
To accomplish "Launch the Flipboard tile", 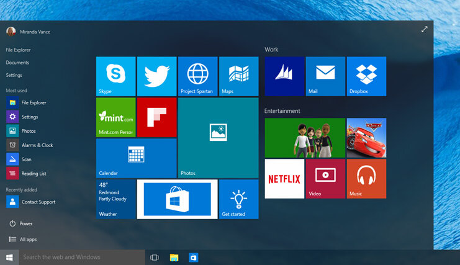I will 156,117.
